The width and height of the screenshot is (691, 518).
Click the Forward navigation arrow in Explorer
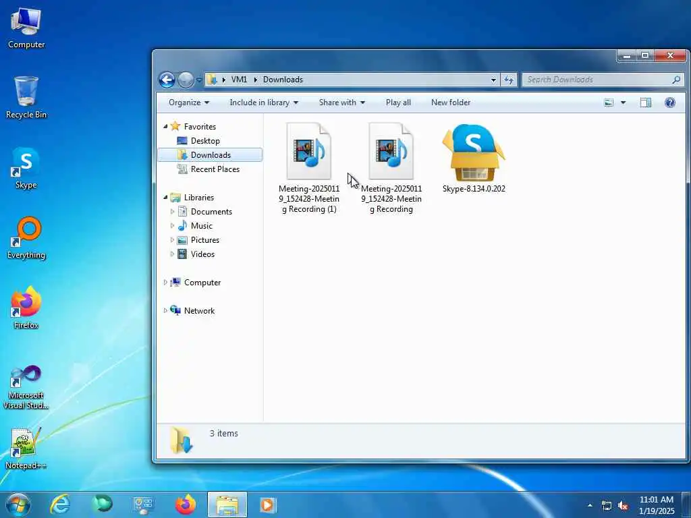point(186,80)
